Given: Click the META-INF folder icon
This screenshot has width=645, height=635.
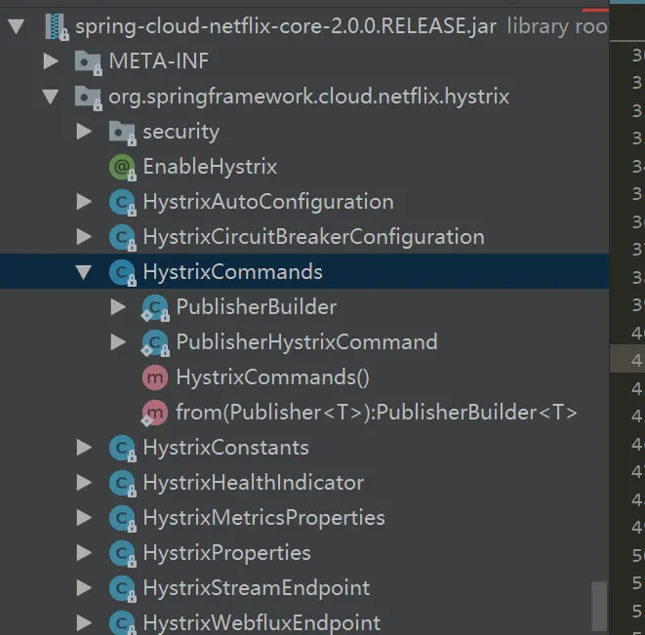Looking at the screenshot, I should click(88, 62).
